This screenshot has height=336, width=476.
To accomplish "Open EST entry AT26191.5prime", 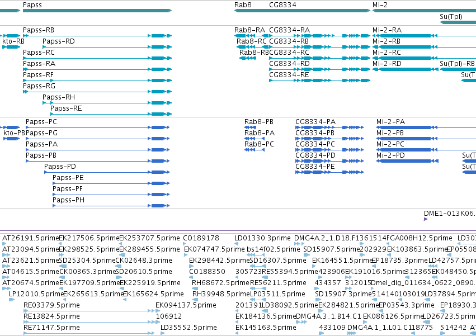I will (30, 238).
